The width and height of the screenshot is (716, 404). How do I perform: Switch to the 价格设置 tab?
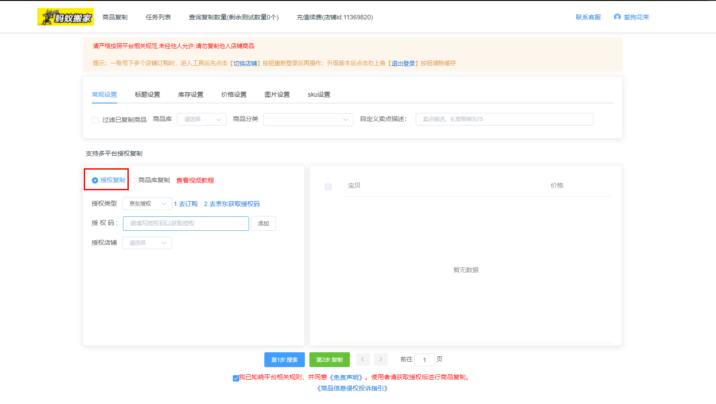(234, 94)
